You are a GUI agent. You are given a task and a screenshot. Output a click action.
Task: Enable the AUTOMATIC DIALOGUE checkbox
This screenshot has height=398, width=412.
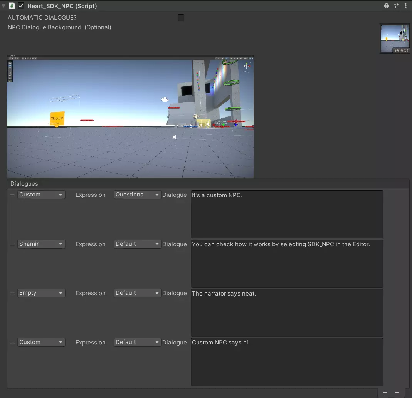click(181, 18)
